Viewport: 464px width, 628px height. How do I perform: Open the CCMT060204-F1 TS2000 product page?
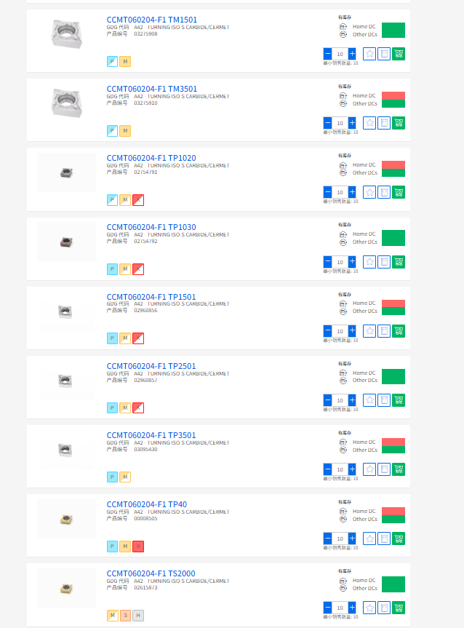click(151, 573)
